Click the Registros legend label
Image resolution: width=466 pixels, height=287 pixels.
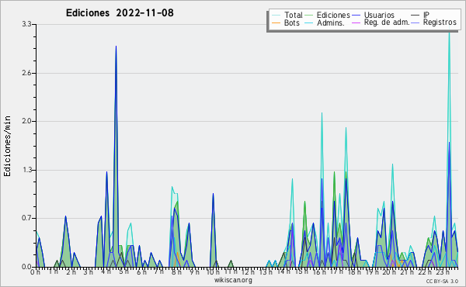click(440, 22)
